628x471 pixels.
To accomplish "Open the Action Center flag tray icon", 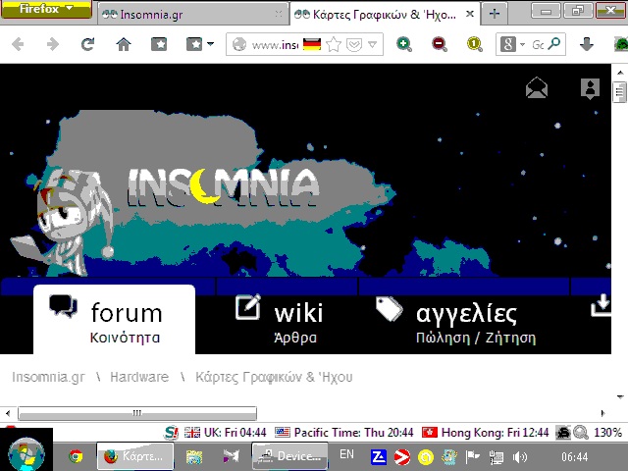I will coord(473,457).
